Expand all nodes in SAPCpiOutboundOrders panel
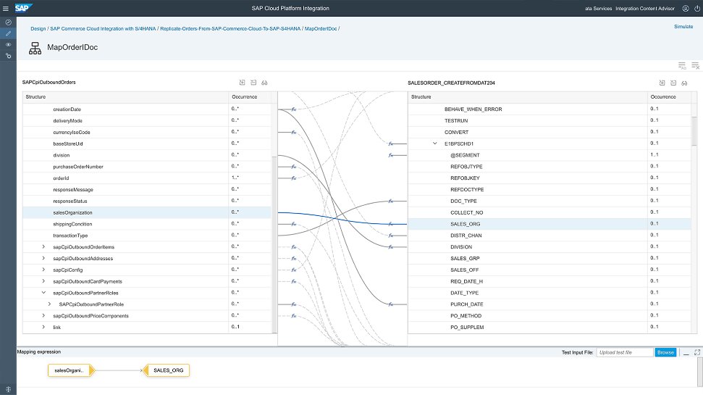This screenshot has height=395, width=703. tap(242, 83)
